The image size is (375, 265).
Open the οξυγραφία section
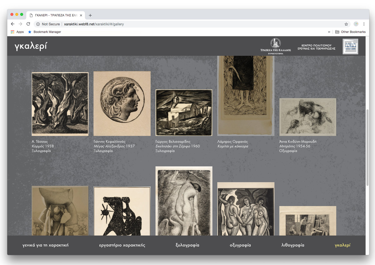tap(240, 245)
